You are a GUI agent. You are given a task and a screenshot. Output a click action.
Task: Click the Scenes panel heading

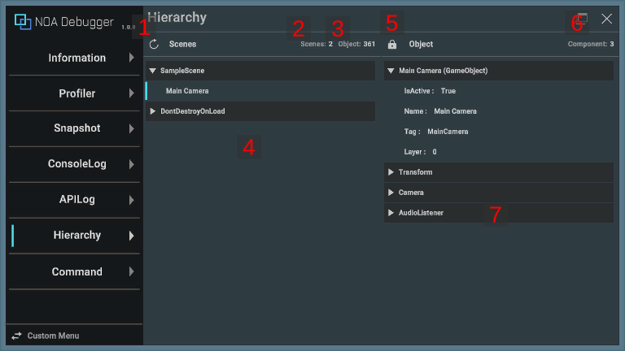tap(182, 44)
